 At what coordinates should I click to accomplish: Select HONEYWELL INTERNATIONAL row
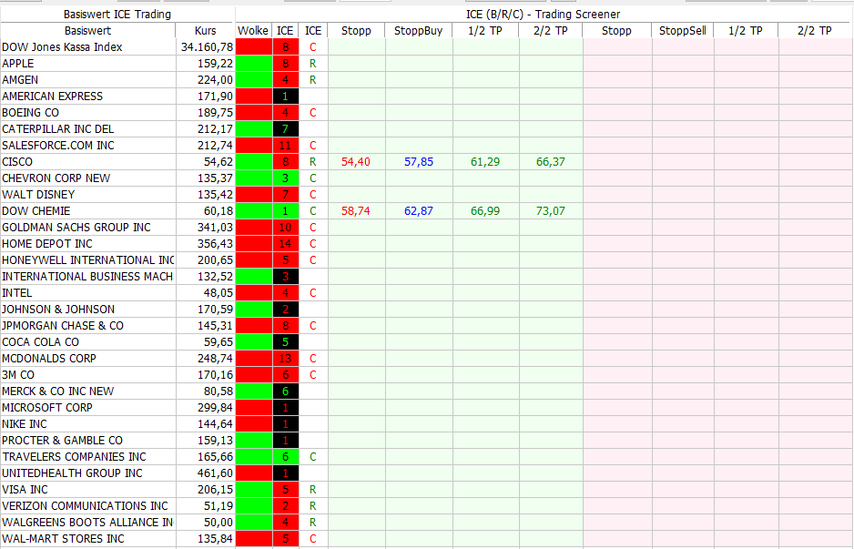coord(87,259)
